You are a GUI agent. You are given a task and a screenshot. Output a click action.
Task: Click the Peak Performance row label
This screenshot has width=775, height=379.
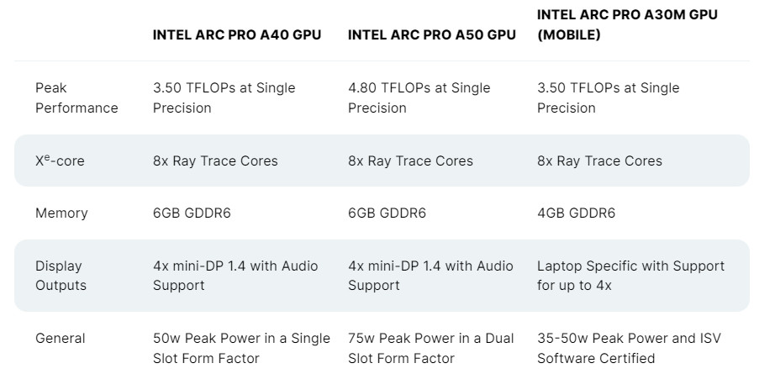pos(76,97)
